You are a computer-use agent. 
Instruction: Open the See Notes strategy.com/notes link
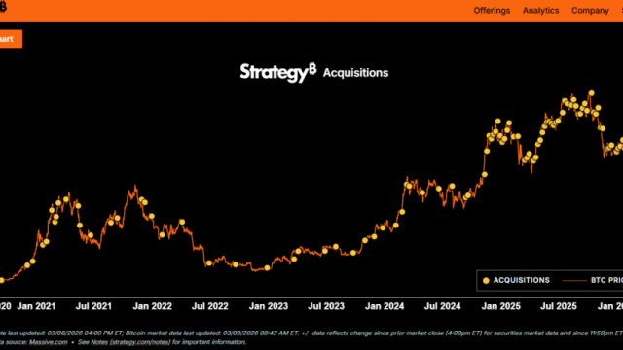pyautogui.click(x=125, y=342)
